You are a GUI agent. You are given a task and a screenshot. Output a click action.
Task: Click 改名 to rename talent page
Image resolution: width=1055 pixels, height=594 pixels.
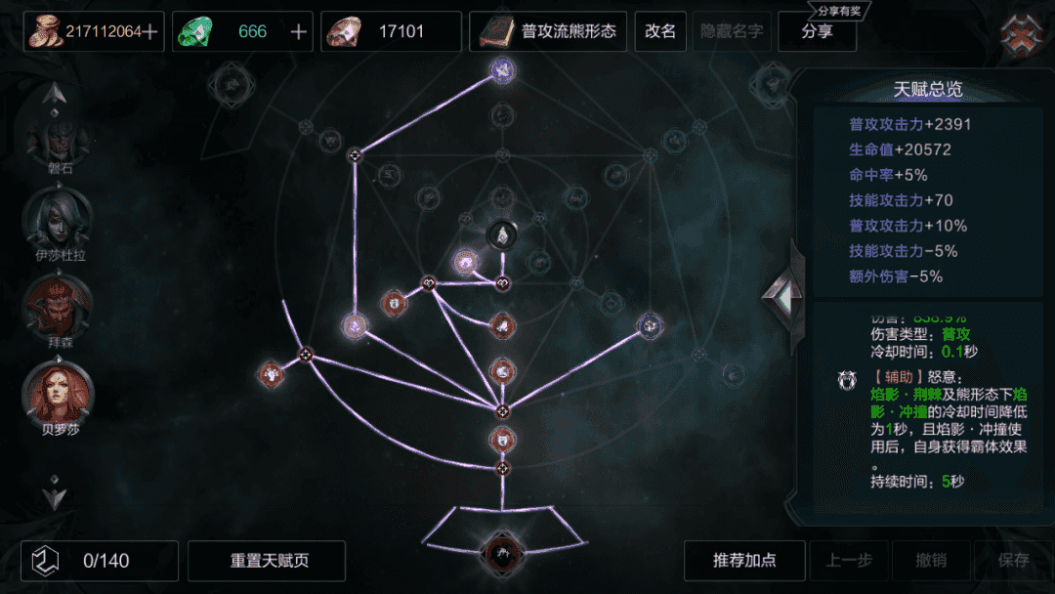point(660,31)
